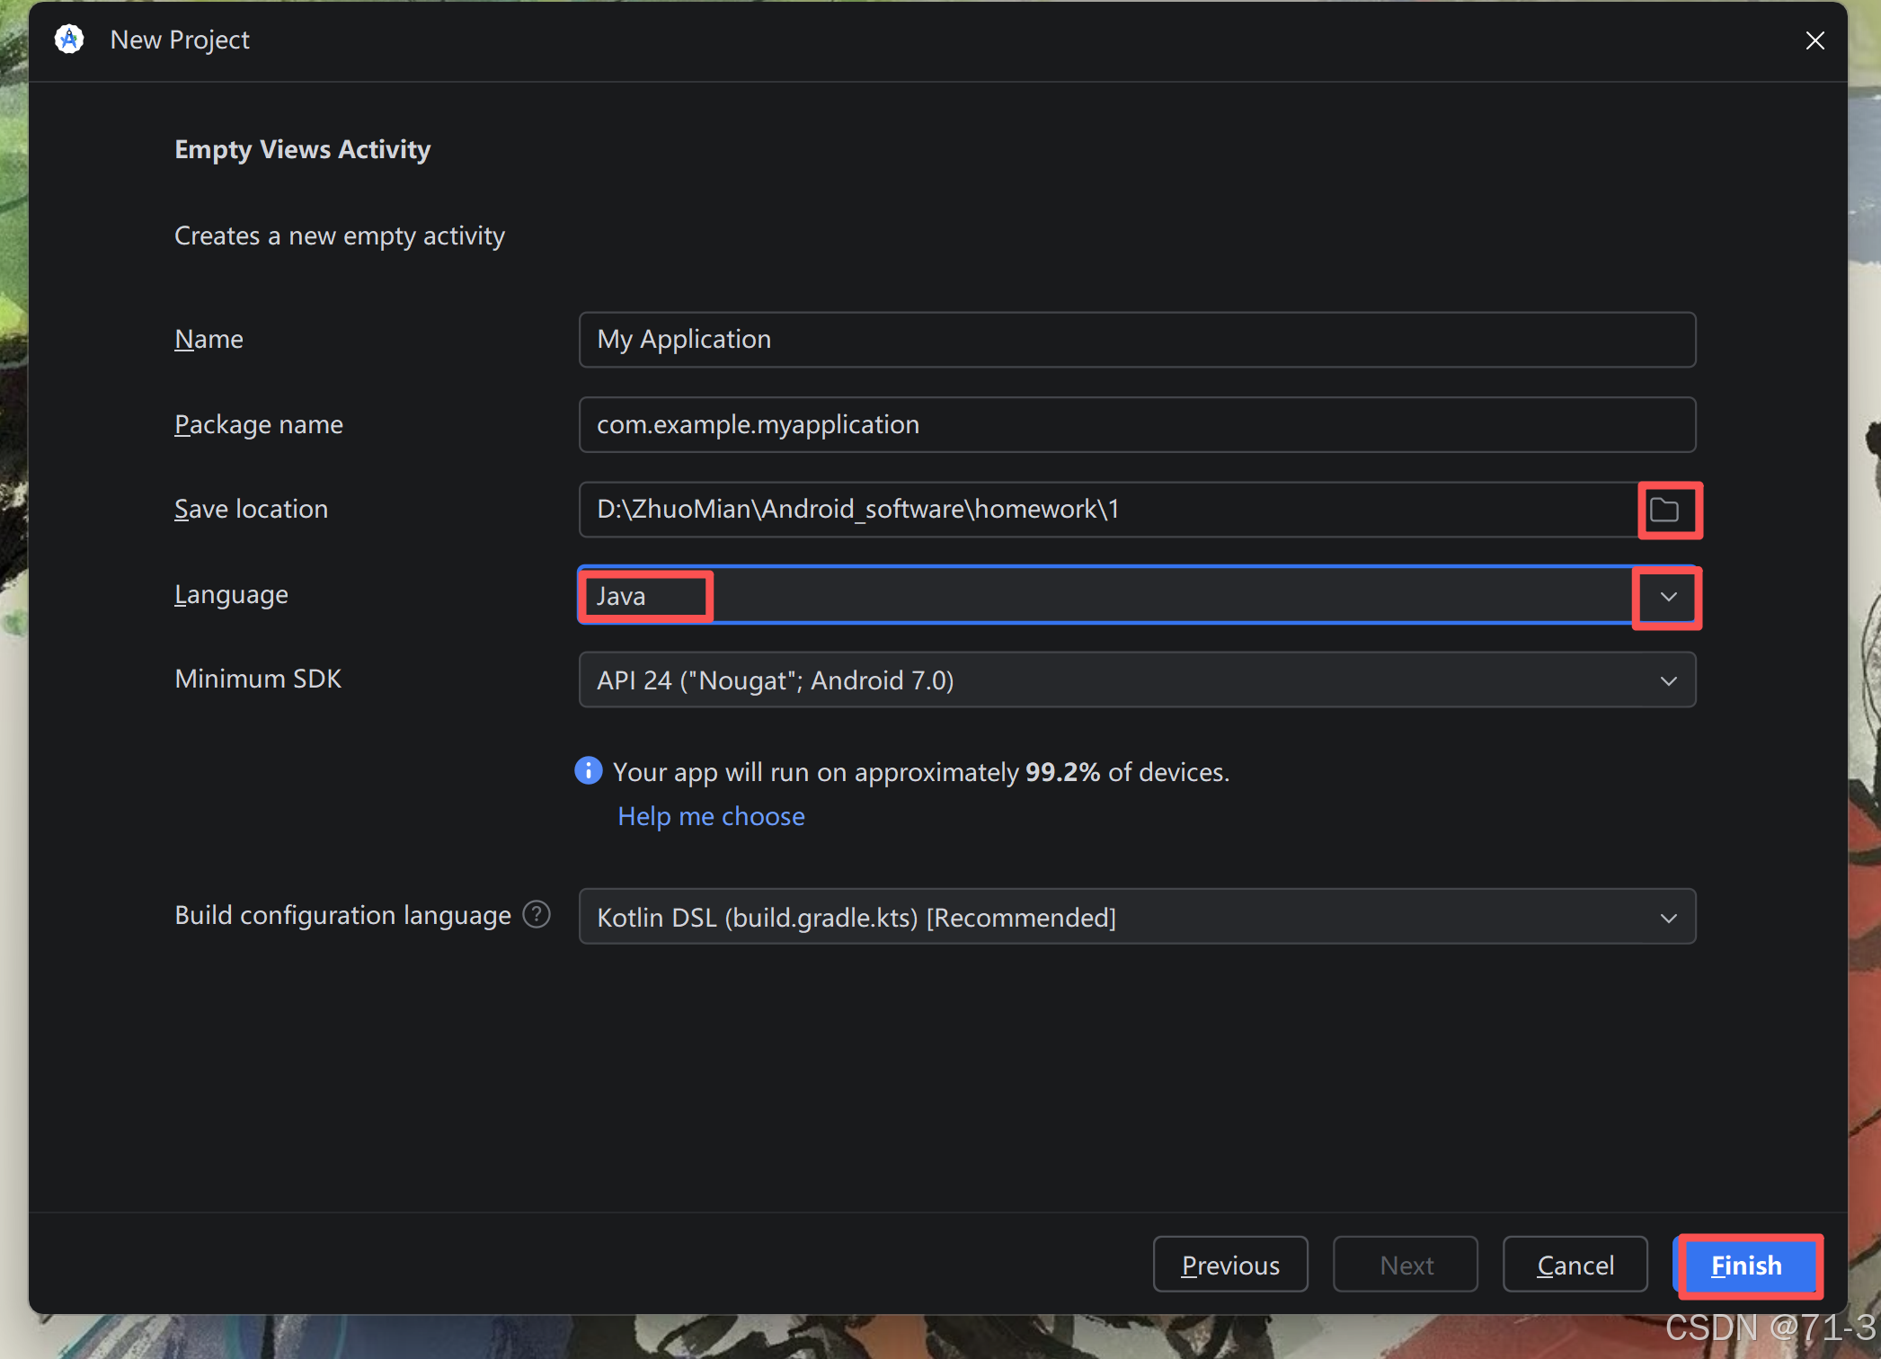Open the Help me choose link
Image resolution: width=1881 pixels, height=1359 pixels.
(x=711, y=816)
